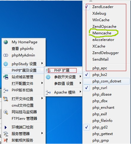Click the tools icon beside 服务管理器

[x=6, y=134]
